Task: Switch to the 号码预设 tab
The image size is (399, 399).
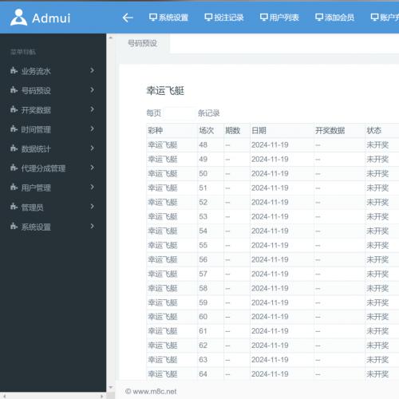Action: click(x=143, y=43)
